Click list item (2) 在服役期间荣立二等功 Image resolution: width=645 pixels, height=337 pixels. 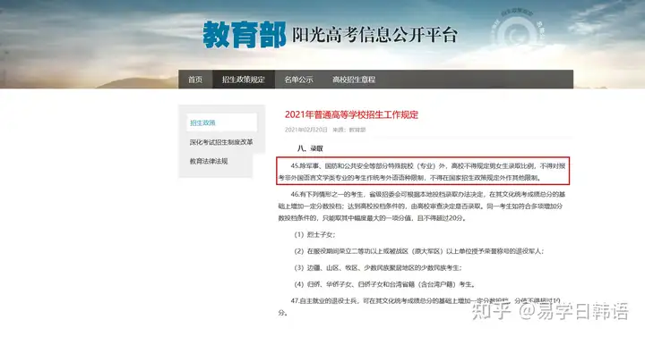click(418, 251)
